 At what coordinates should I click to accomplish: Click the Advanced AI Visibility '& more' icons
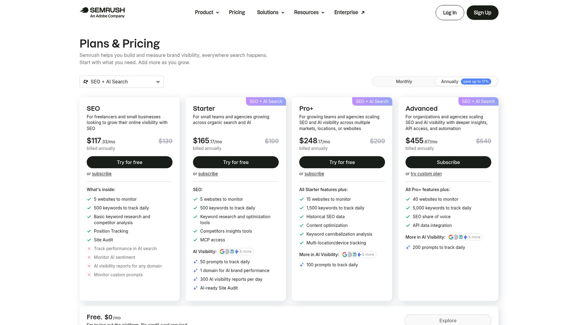coord(465,237)
